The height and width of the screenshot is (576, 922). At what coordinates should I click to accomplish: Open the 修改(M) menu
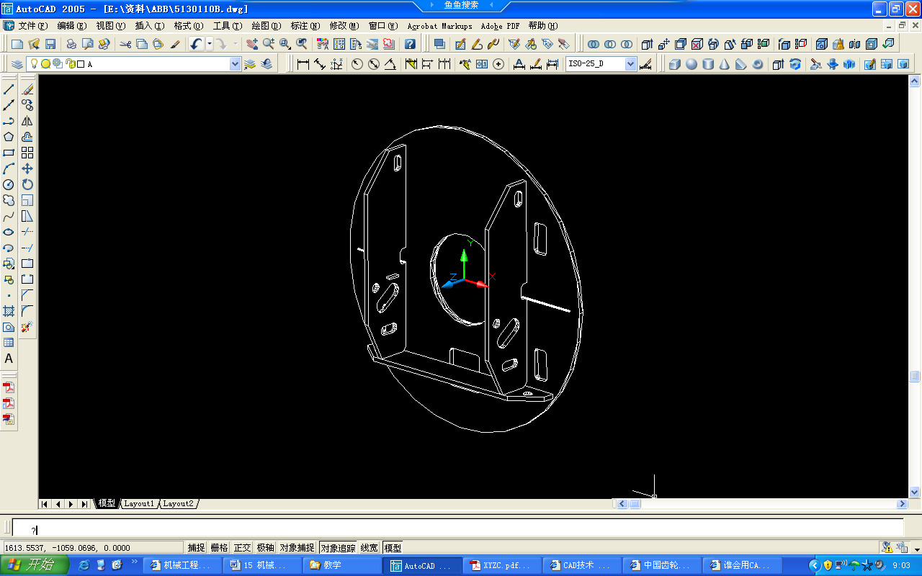(x=344, y=26)
